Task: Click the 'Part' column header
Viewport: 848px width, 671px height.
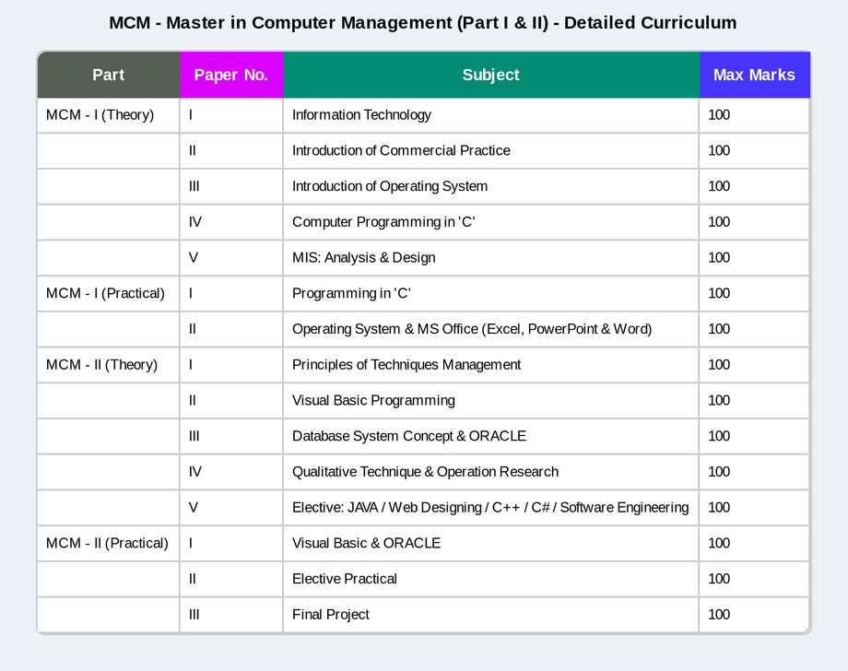Action: coord(108,75)
